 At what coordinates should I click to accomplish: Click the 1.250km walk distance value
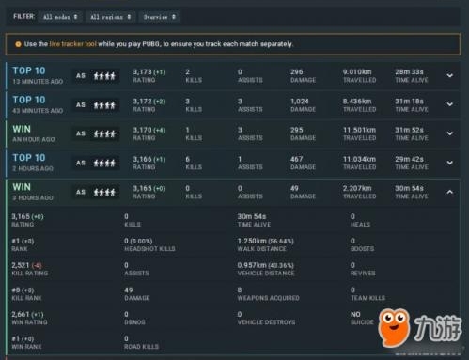(x=266, y=242)
